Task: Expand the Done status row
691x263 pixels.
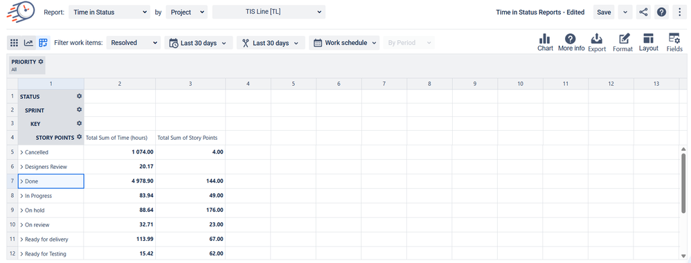Action: coord(21,181)
